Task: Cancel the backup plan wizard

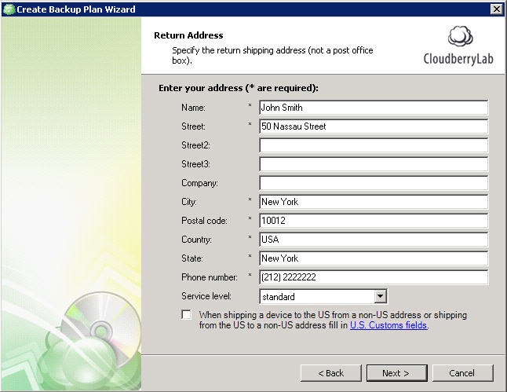Action: 463,373
